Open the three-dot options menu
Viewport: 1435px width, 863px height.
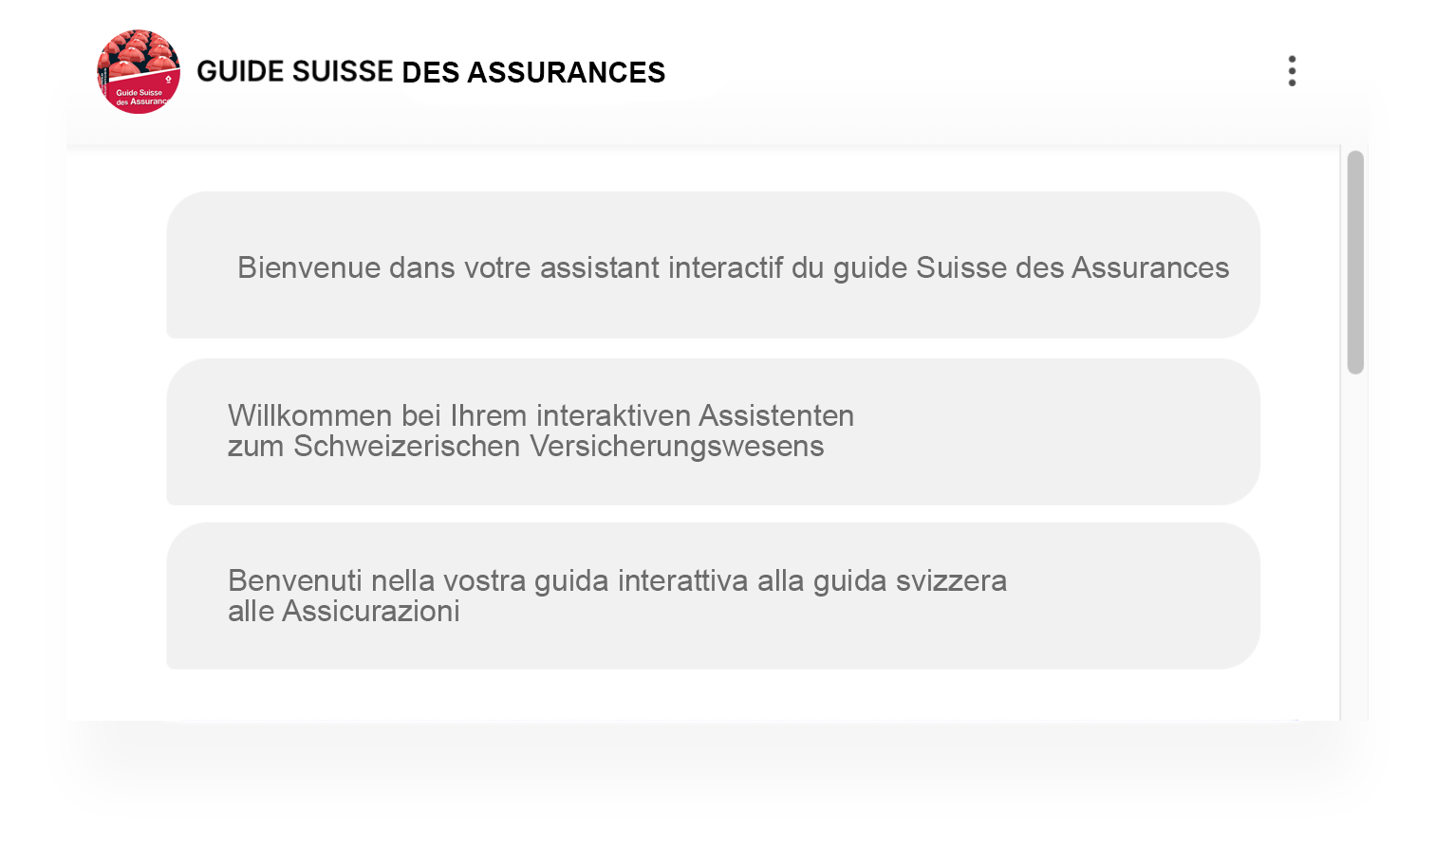click(1292, 71)
